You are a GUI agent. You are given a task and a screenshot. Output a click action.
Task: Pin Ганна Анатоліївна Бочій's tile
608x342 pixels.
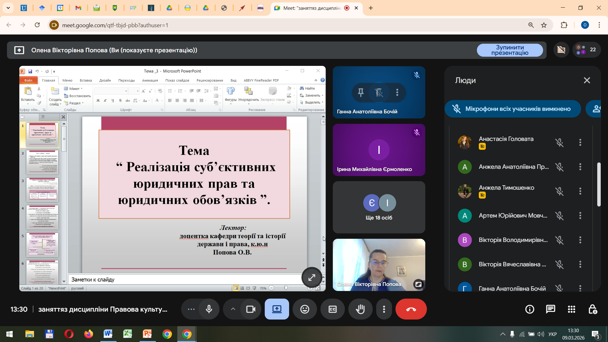(361, 92)
